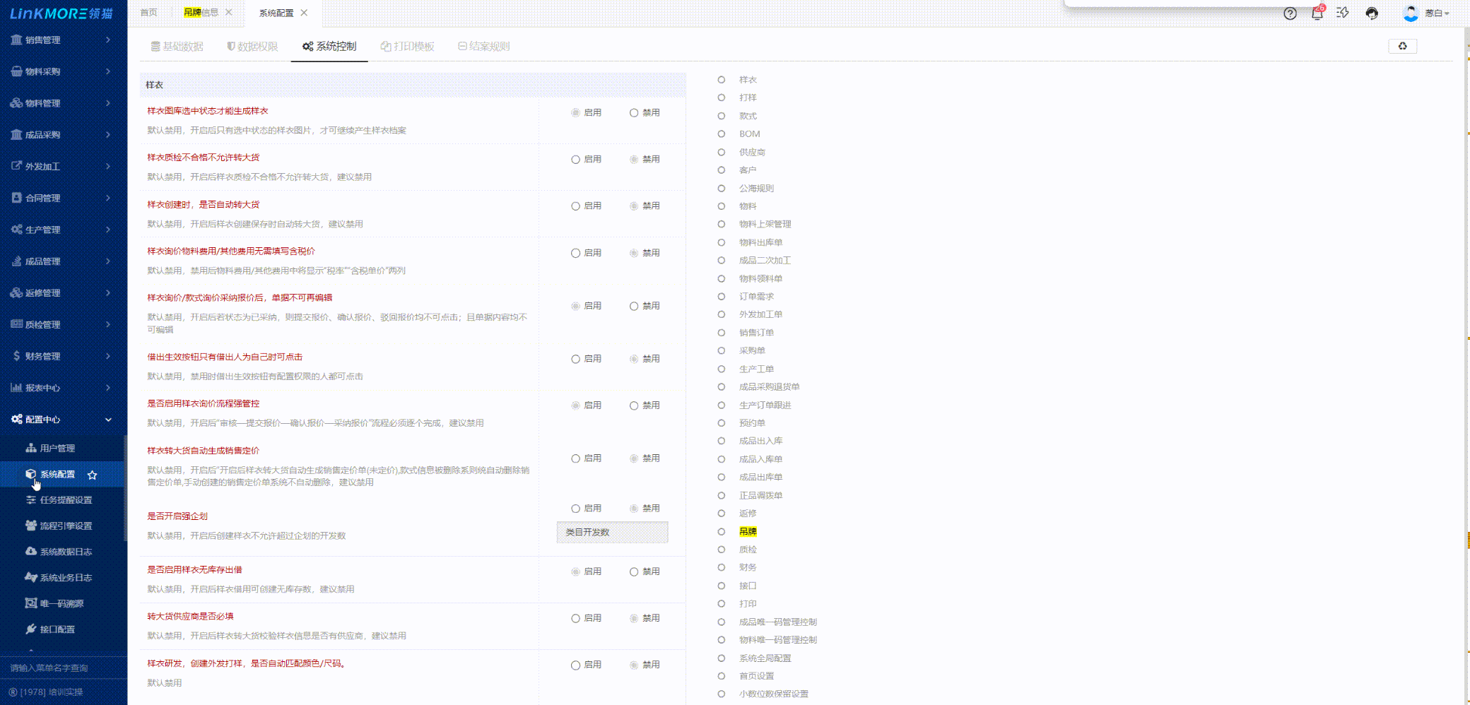Click the recycle refresh icon button

pyautogui.click(x=1402, y=46)
